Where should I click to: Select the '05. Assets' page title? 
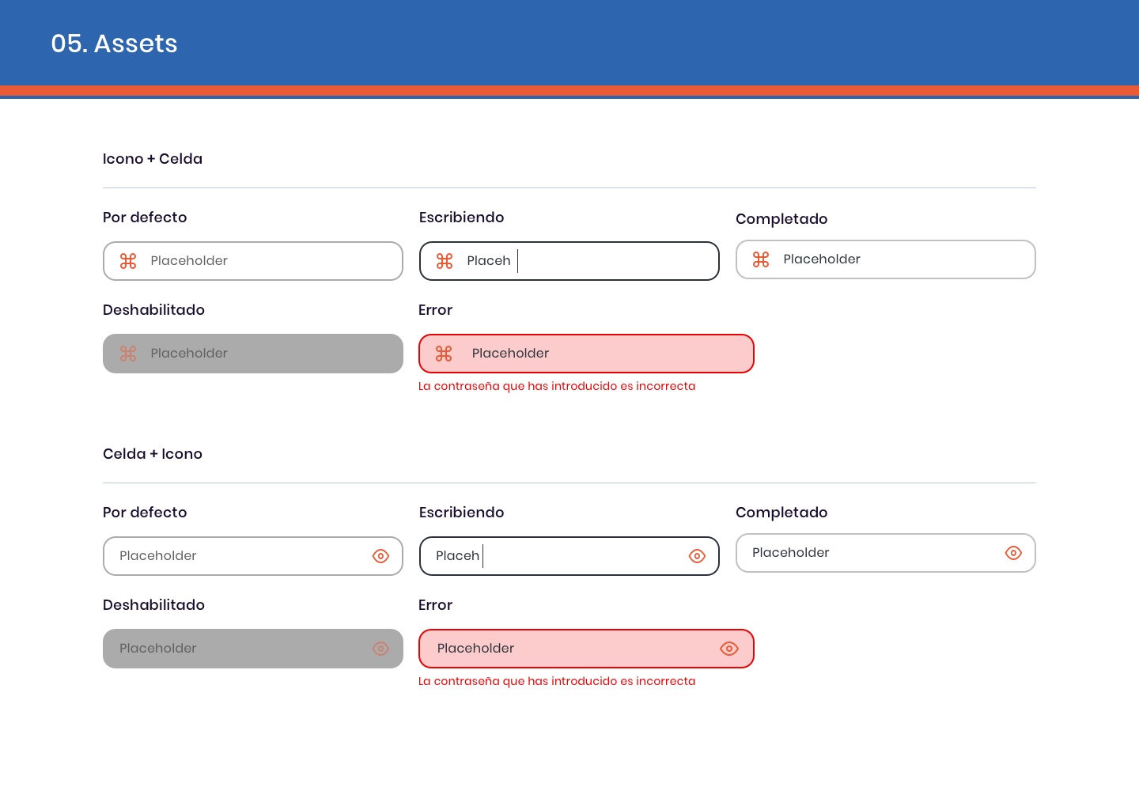[x=114, y=44]
